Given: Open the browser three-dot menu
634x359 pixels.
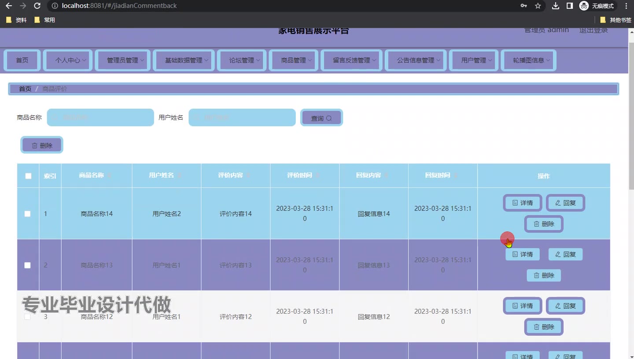Looking at the screenshot, I should (x=626, y=6).
